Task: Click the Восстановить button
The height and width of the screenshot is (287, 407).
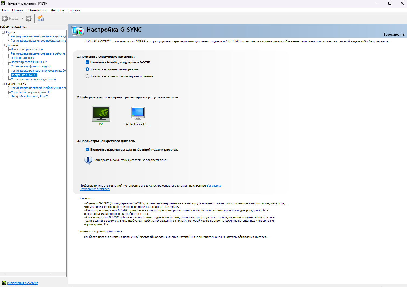Action: click(394, 35)
